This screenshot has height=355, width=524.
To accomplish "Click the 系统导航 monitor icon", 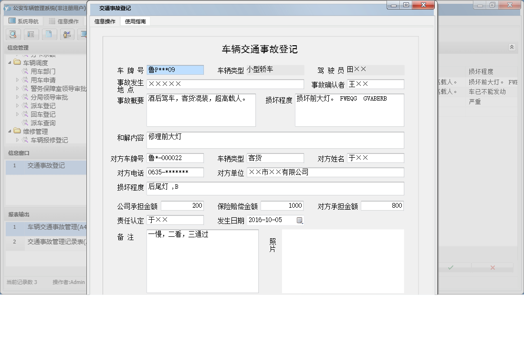I will pyautogui.click(x=12, y=21).
